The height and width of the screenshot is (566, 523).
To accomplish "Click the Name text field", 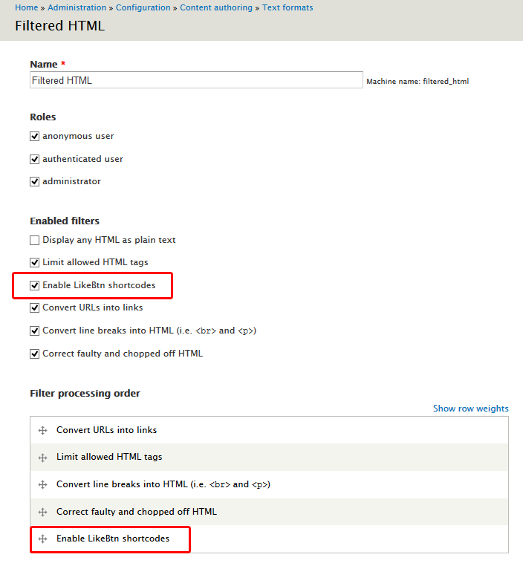I will click(195, 80).
